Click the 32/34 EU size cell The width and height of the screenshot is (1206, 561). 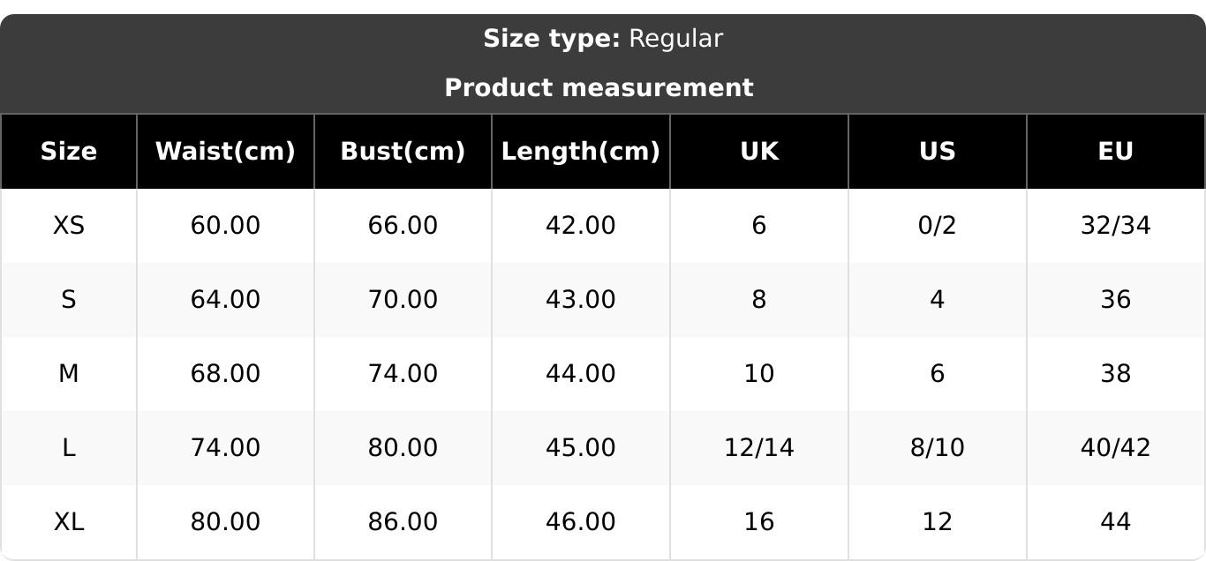tap(1115, 226)
